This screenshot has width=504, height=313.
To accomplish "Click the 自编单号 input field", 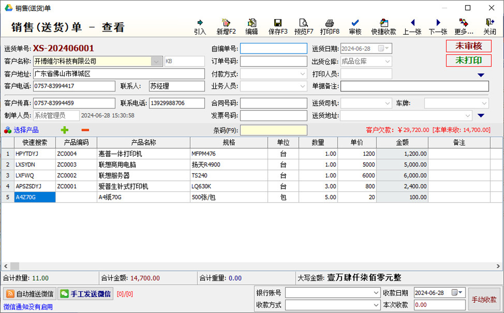I will pyautogui.click(x=274, y=48).
